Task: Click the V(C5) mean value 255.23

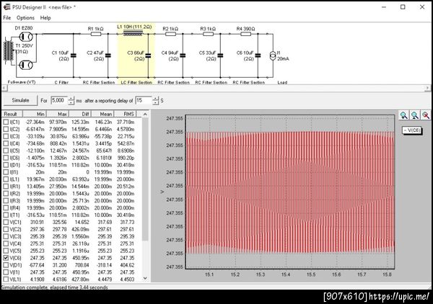Action: pyautogui.click(x=105, y=251)
